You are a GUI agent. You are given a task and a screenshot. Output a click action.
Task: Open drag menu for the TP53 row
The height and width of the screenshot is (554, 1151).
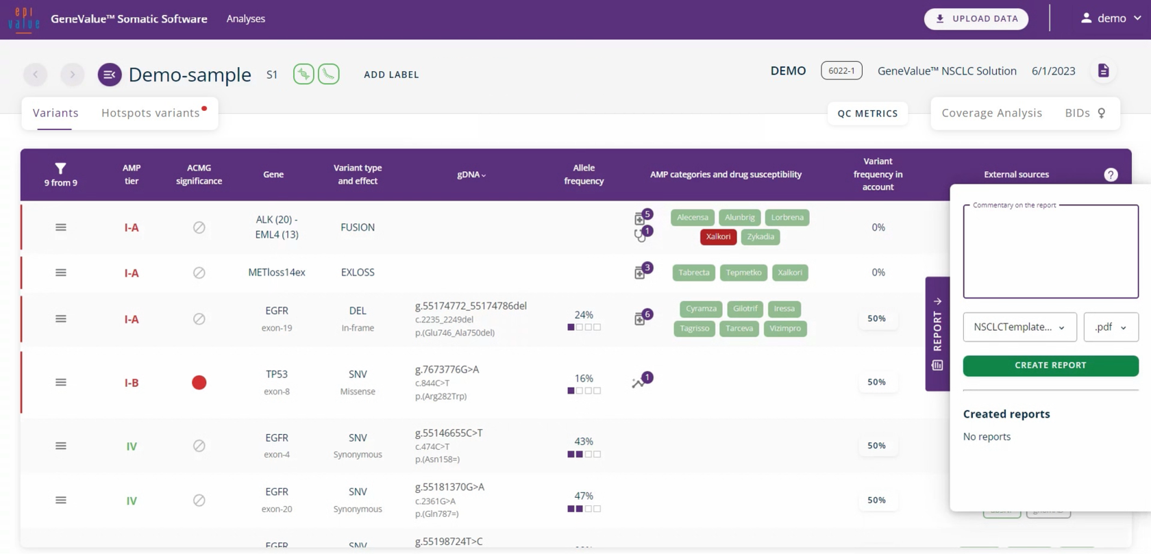(x=61, y=383)
